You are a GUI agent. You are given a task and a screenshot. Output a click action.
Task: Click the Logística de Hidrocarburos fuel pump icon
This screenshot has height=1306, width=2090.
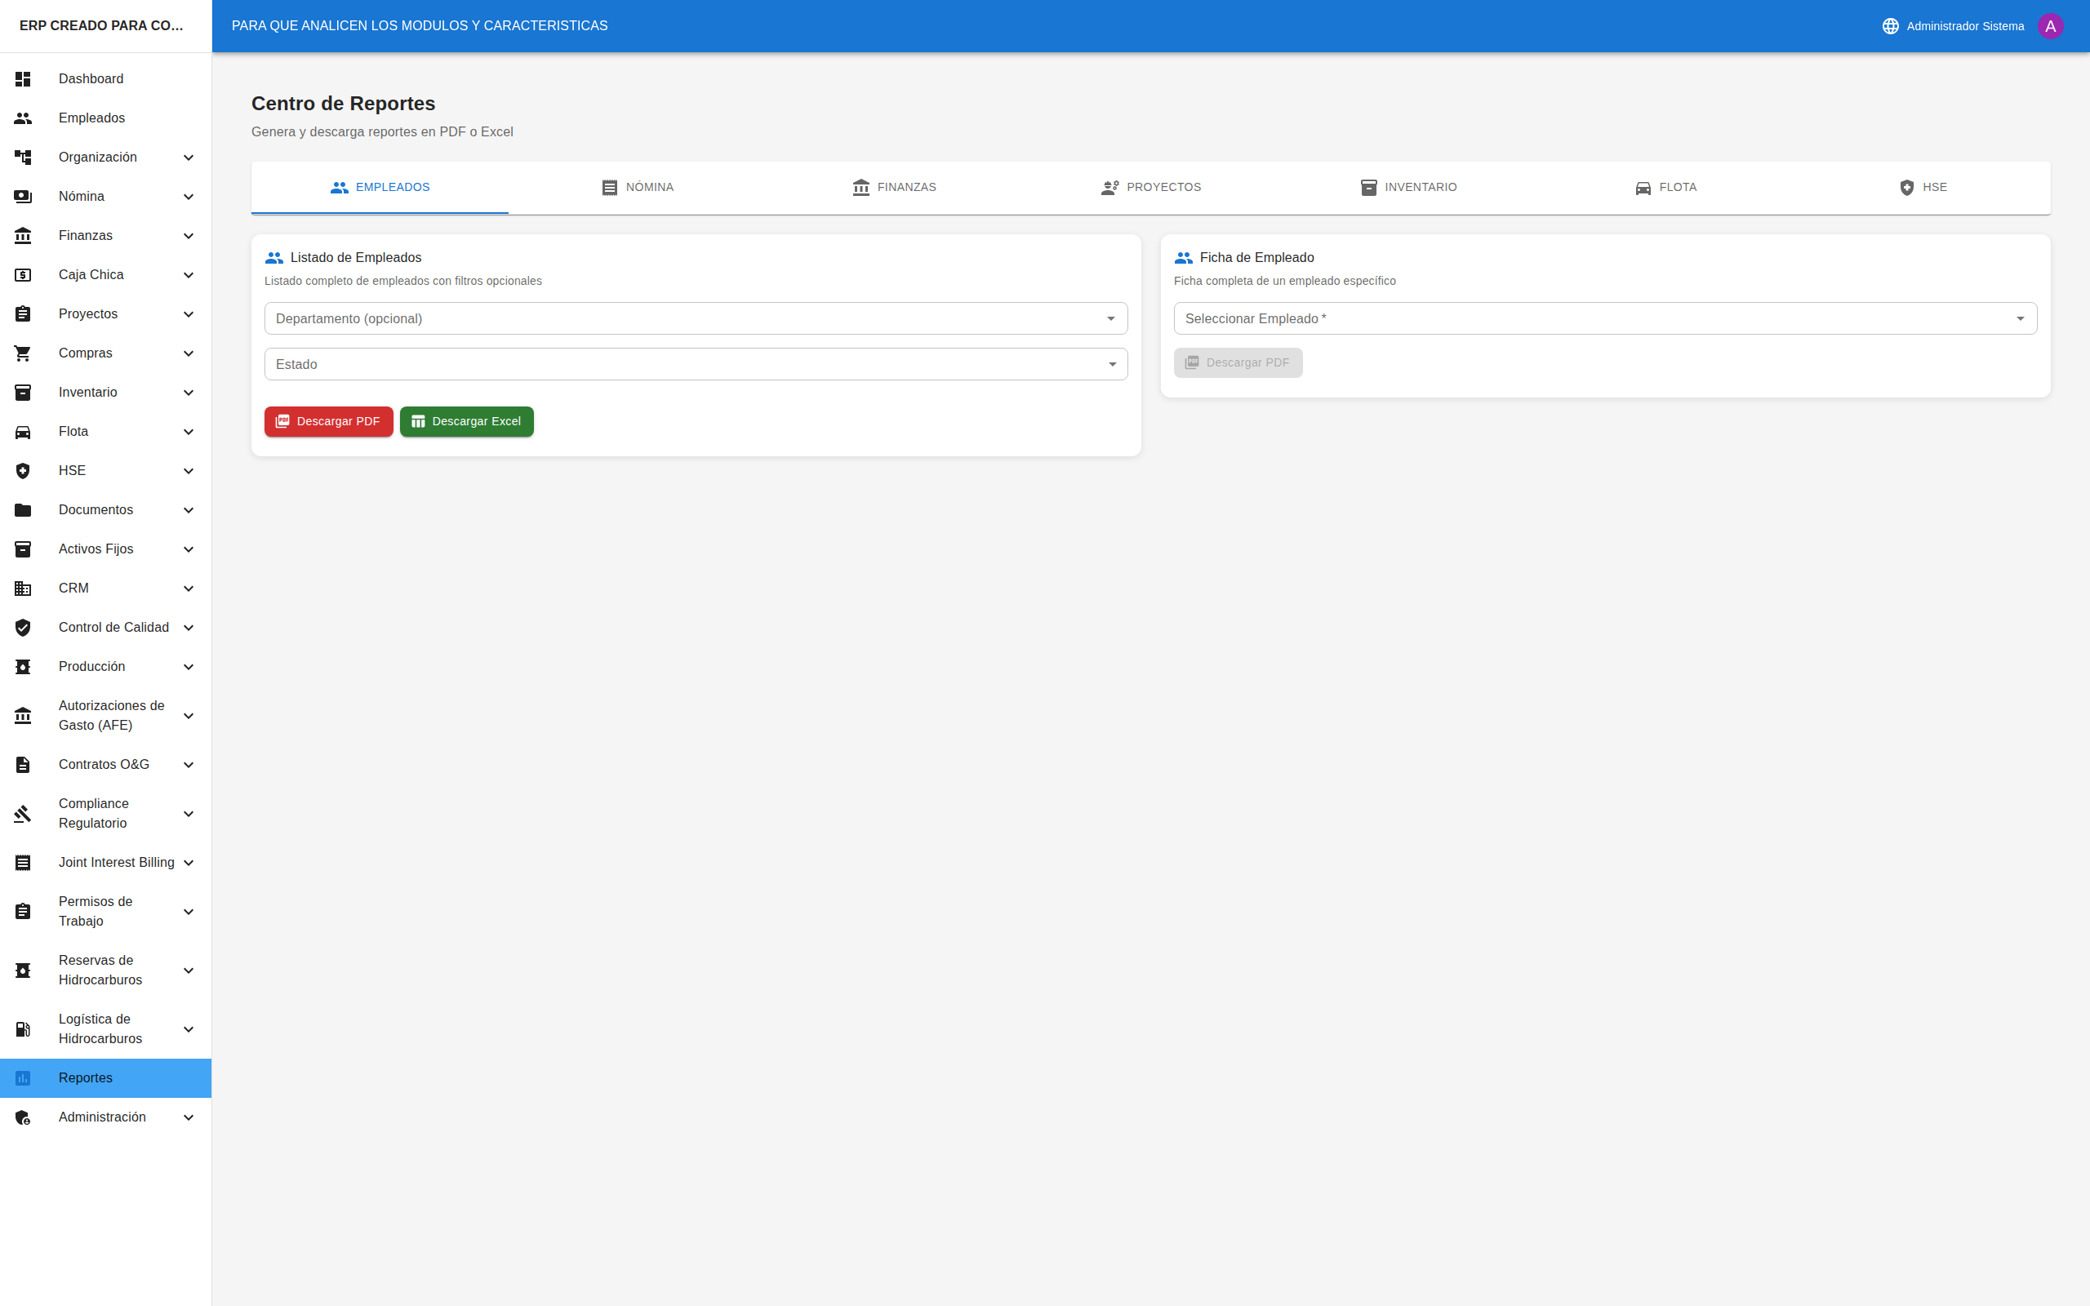pyautogui.click(x=24, y=1028)
